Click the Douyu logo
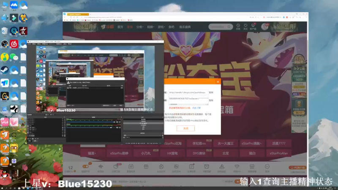The width and height of the screenshot is (338, 190). tap(107, 27)
